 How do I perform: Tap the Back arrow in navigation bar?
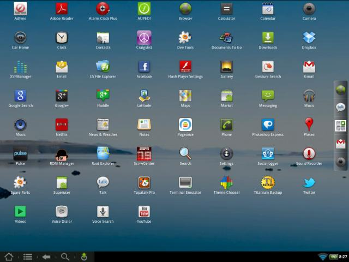coord(46,257)
